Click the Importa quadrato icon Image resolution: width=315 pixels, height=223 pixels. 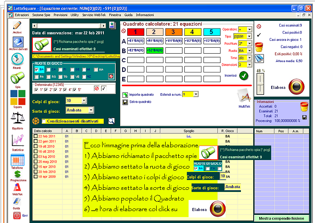[125, 94]
